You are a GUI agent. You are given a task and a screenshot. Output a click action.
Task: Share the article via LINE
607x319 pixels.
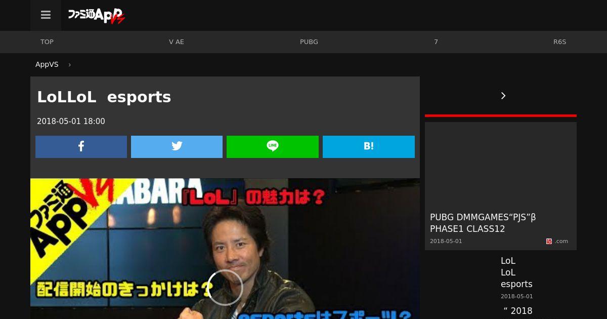[x=273, y=146]
